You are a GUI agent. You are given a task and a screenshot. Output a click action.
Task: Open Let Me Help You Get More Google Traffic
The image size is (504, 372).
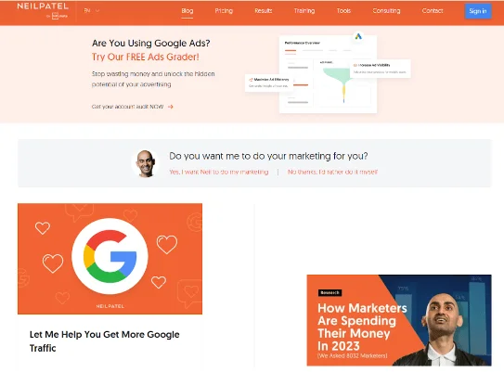(x=105, y=341)
